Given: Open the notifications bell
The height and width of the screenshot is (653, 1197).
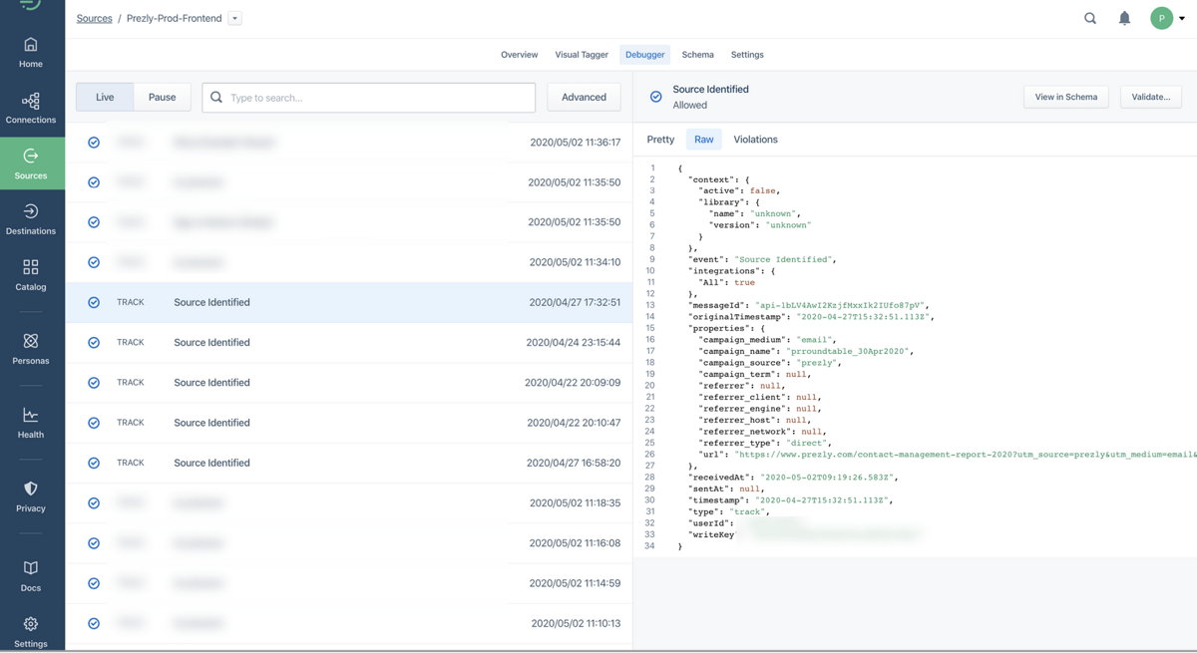Looking at the screenshot, I should tap(1124, 18).
